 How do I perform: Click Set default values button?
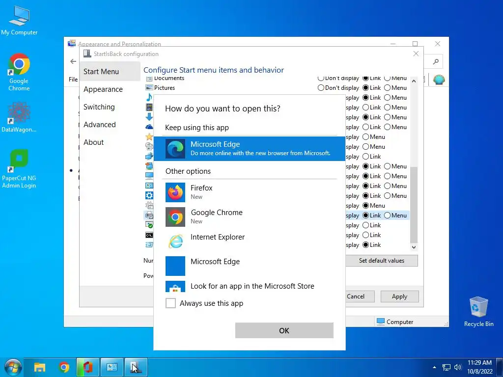click(x=382, y=261)
